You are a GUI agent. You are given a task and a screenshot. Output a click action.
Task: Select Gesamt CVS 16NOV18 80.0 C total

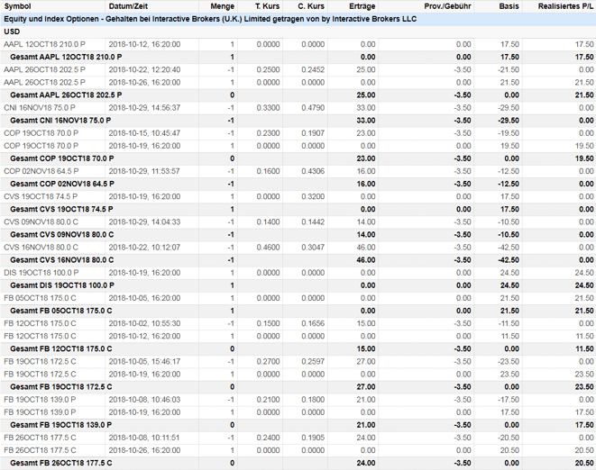(298, 260)
